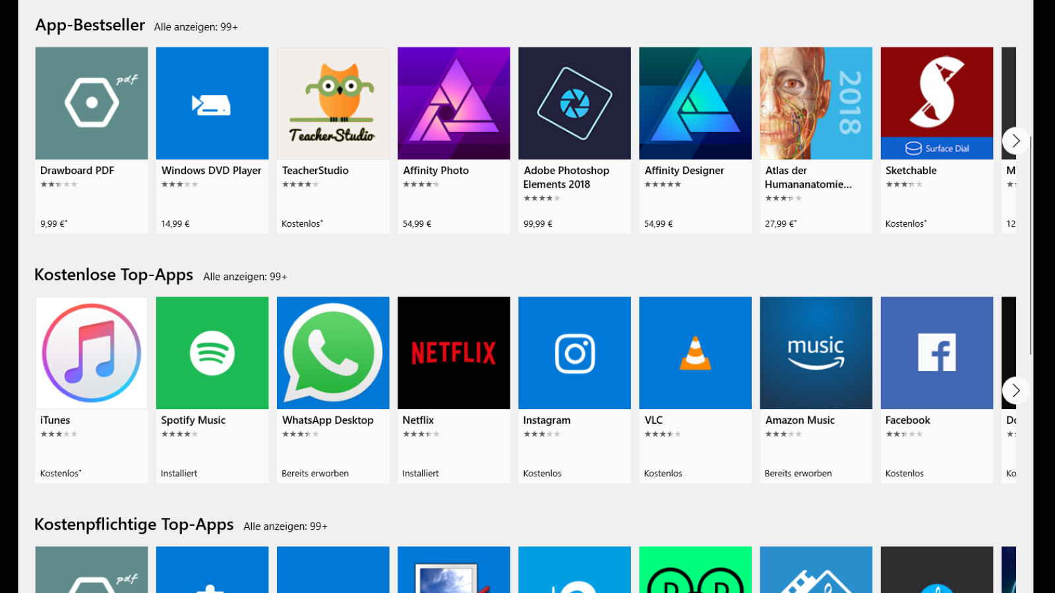Viewport: 1055px width, 593px height.
Task: Click the '54,99 €' price under Affinity Photo
Action: (417, 224)
